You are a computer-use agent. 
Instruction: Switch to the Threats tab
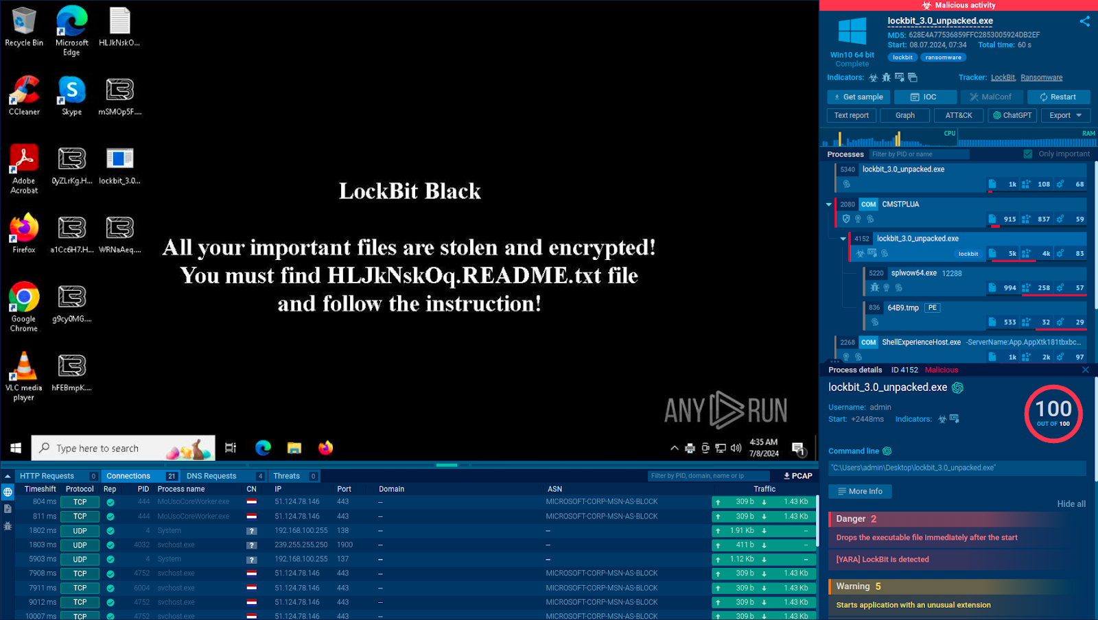294,476
